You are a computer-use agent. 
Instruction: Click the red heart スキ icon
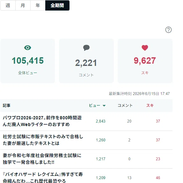tap(145, 48)
